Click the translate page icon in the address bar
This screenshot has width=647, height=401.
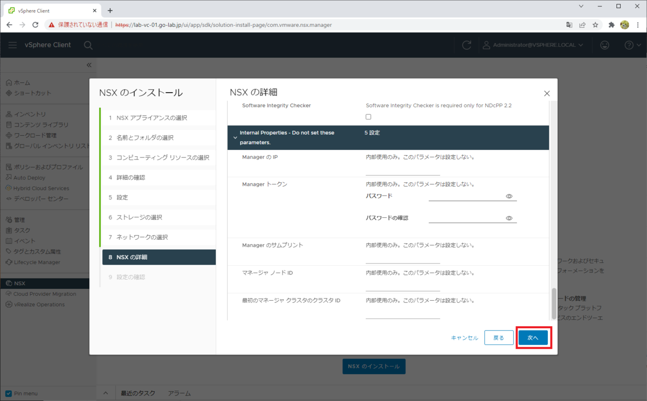tap(569, 25)
